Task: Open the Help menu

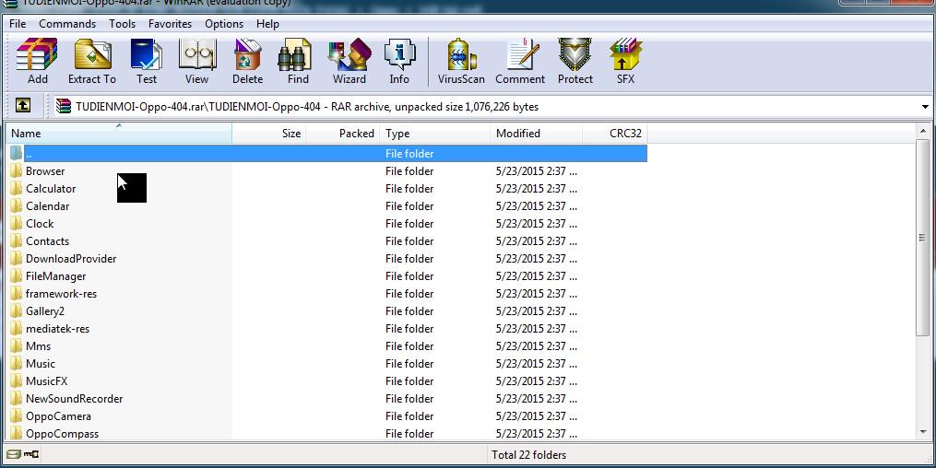Action: click(x=267, y=24)
